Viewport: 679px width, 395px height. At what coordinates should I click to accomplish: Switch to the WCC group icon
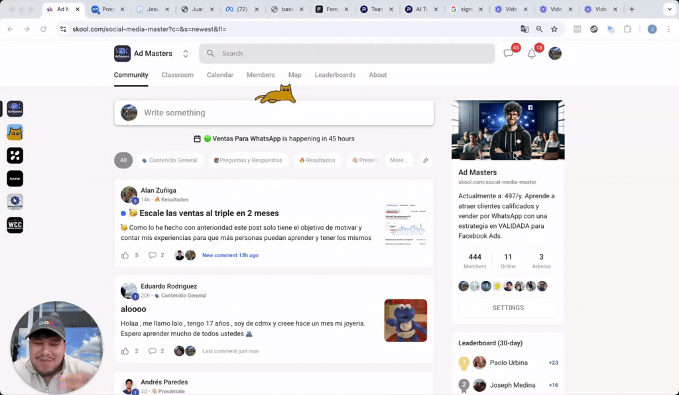pos(15,225)
